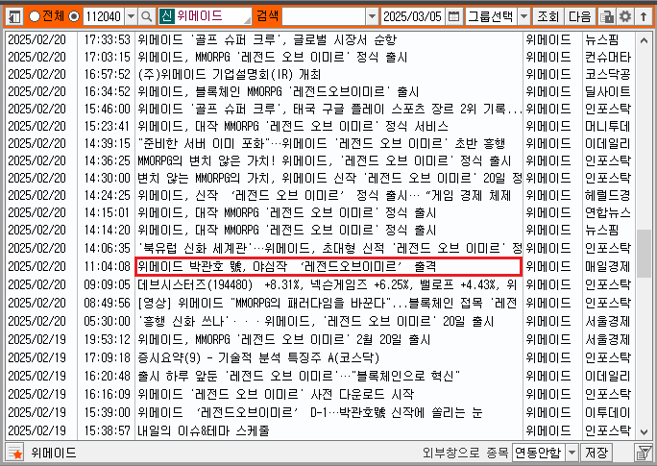Click the news list scrollbar down arrow
The image size is (657, 466).
pyautogui.click(x=644, y=431)
